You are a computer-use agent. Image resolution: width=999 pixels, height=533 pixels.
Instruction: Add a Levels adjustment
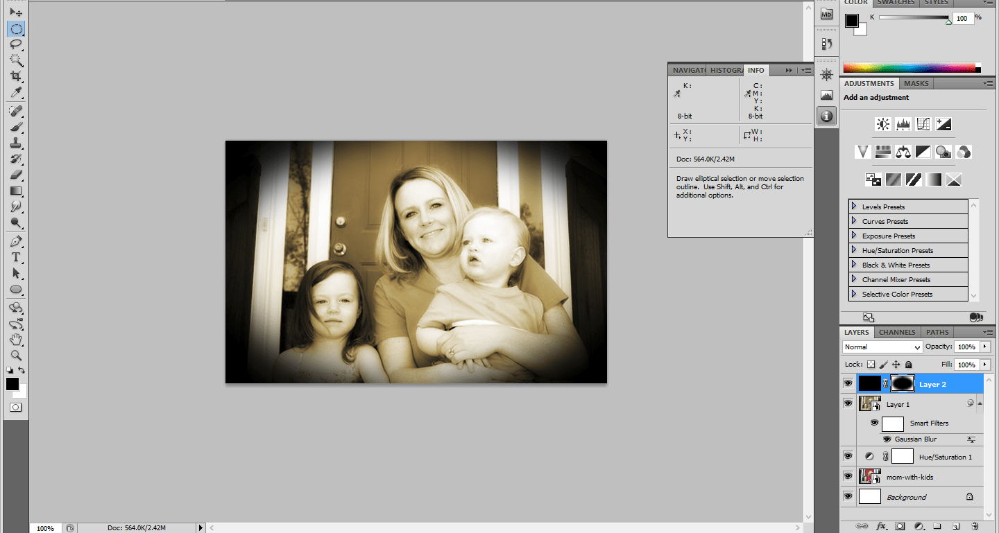[x=903, y=124]
